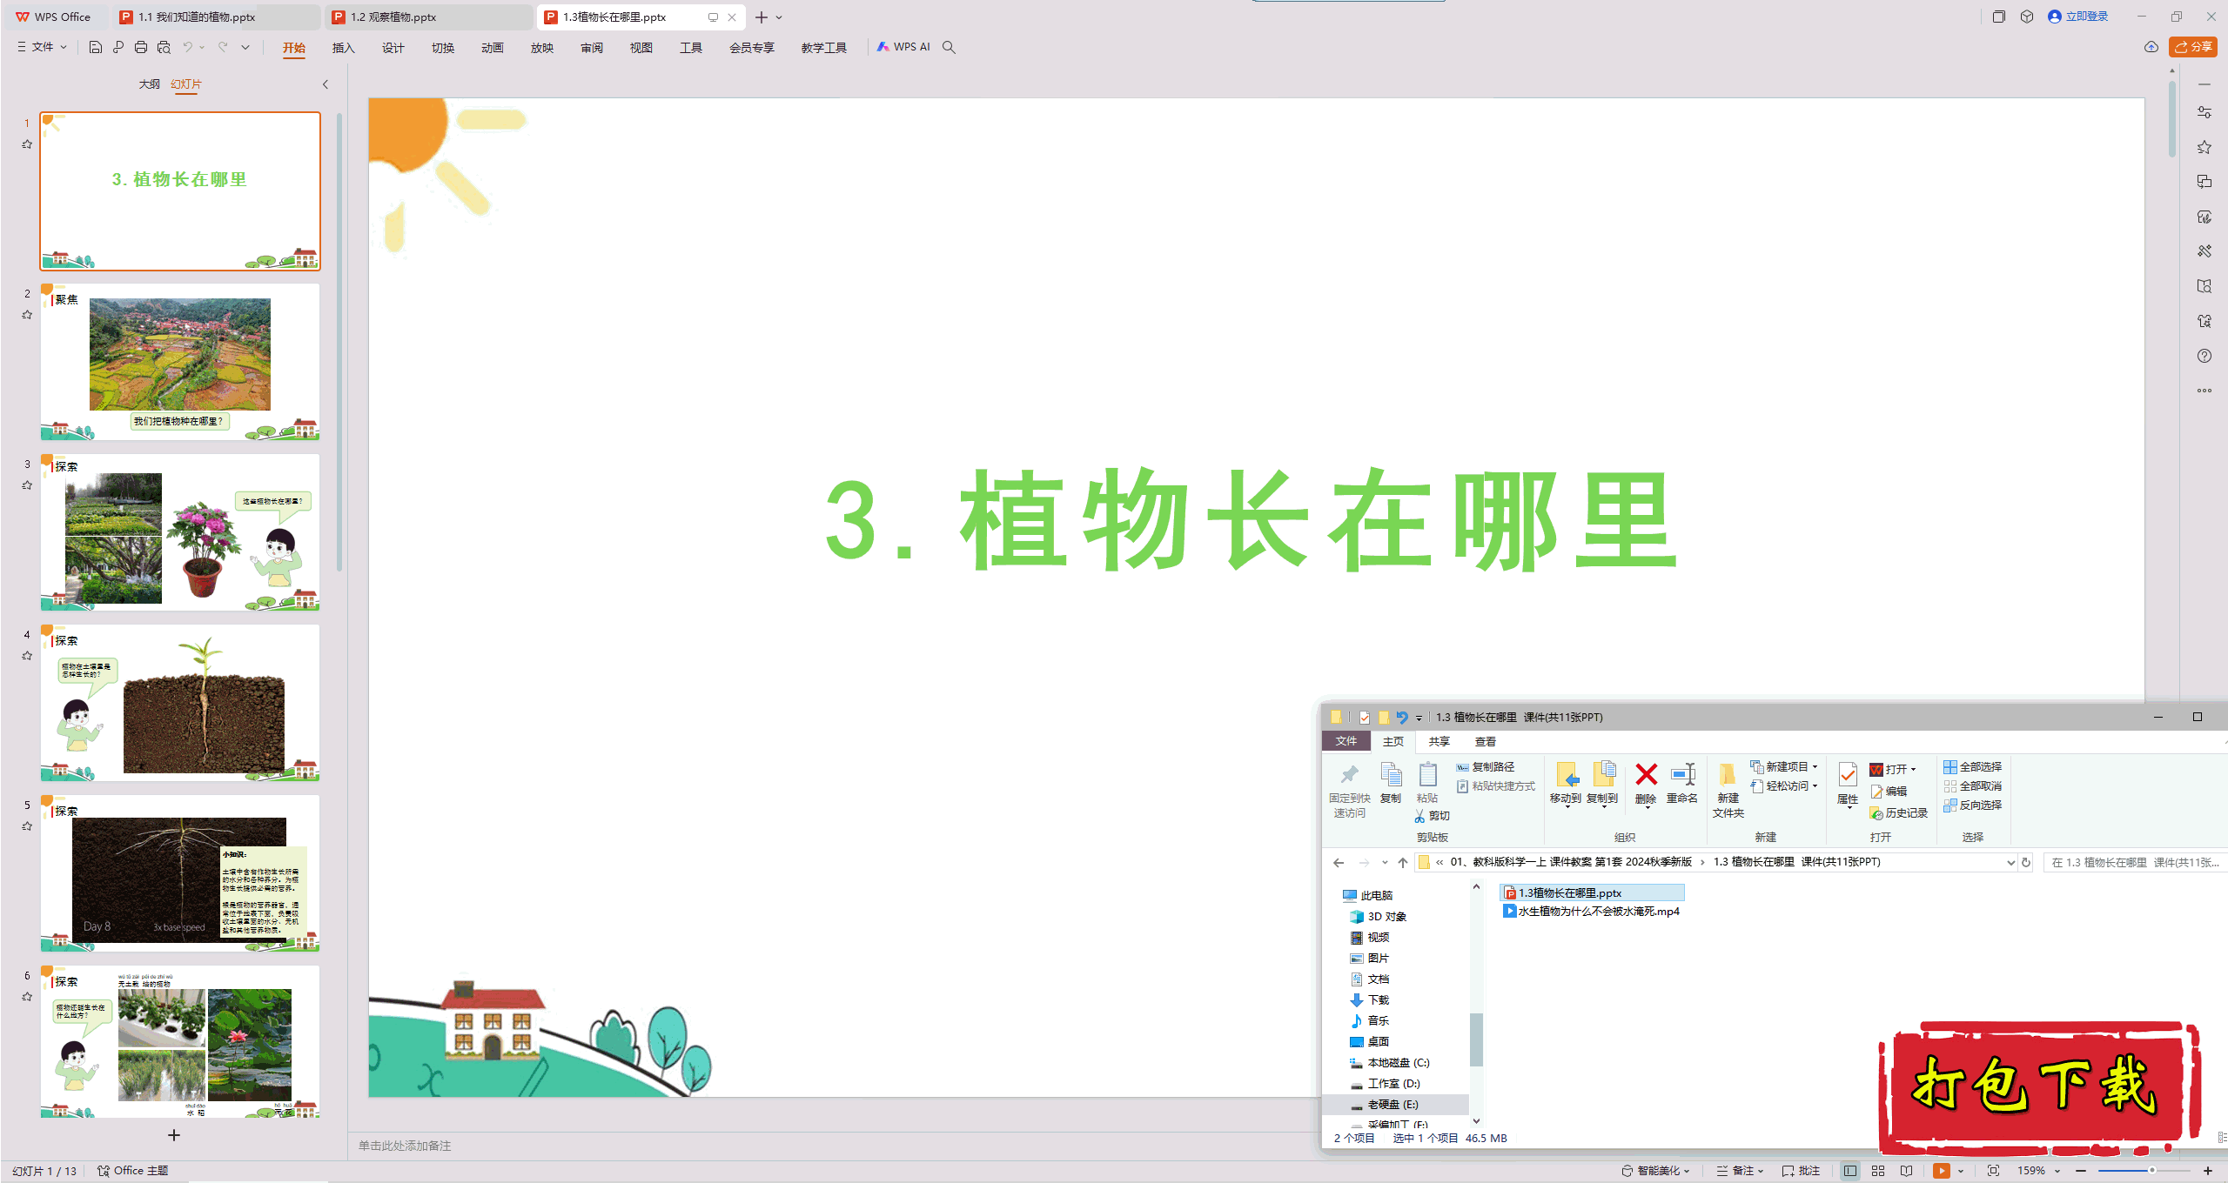The image size is (2228, 1183).
Task: Open the View tab in Explorer
Action: 1486,741
